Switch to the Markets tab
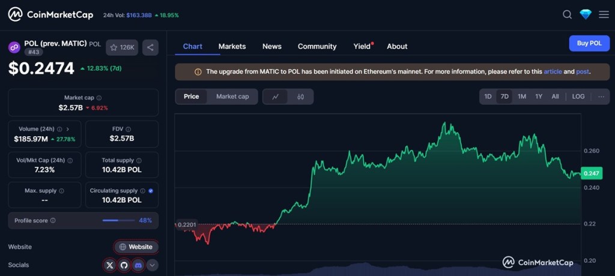Viewport: 615px width, 276px height. coord(232,46)
